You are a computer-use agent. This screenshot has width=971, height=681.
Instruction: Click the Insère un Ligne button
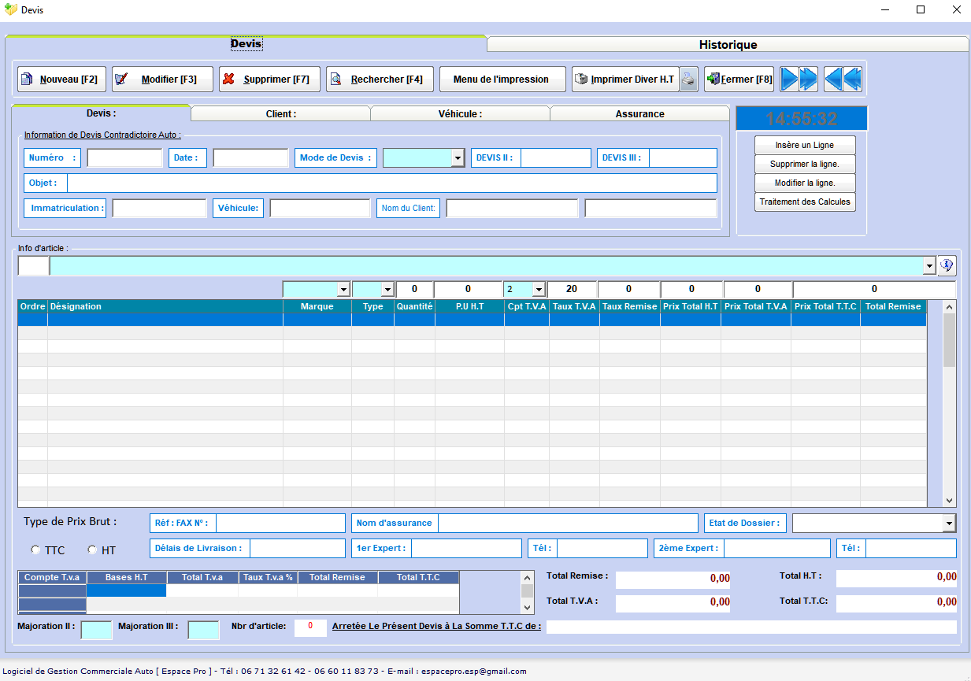coord(805,145)
